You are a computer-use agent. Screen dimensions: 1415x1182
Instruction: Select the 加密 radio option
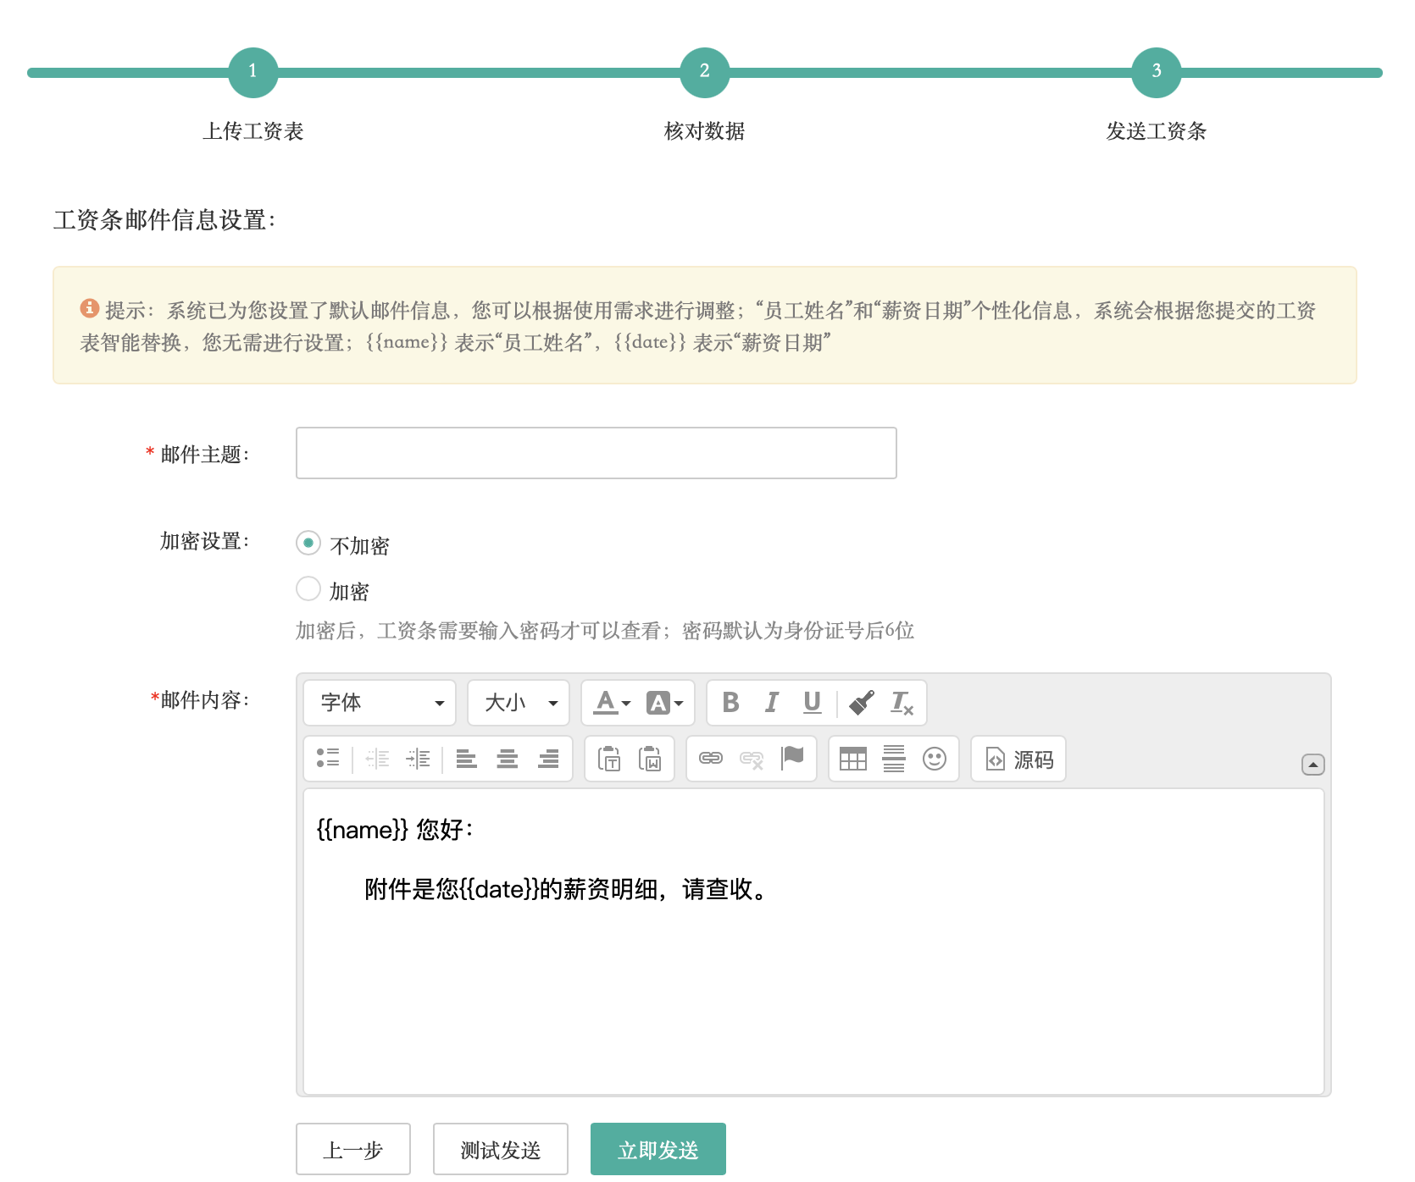click(x=308, y=588)
